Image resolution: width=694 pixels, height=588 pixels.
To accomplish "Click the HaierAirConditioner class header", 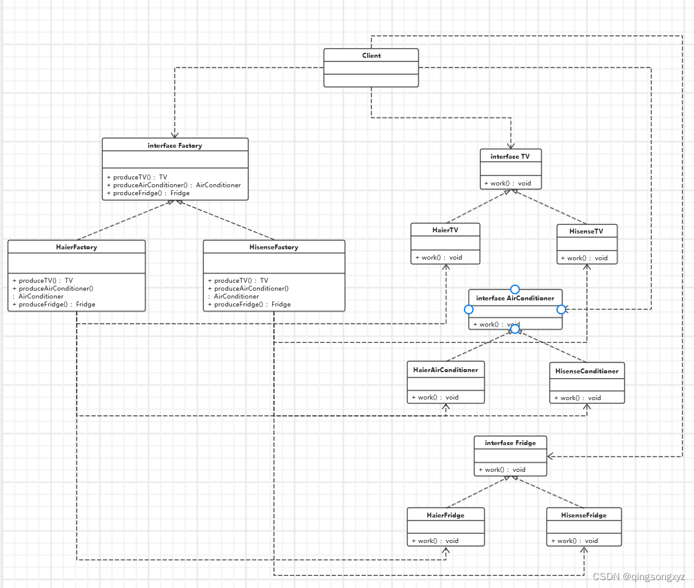I will tap(446, 370).
